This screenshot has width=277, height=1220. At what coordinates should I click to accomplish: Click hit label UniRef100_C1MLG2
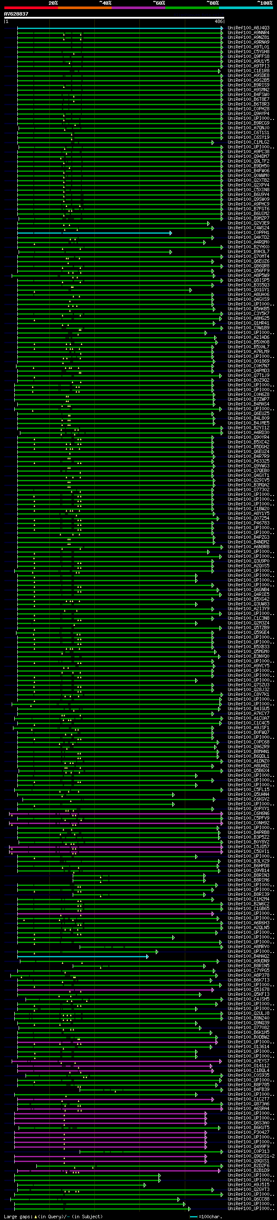(248, 142)
